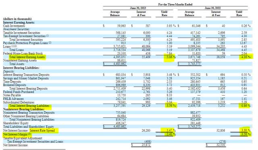Click the "Time Deposits" row label
Viewport: 258px width, 150px height.
[12, 82]
